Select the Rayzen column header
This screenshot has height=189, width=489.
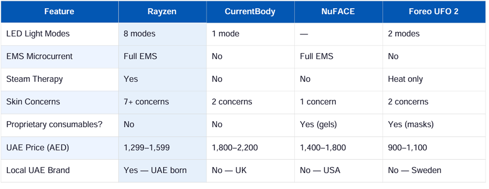click(162, 12)
